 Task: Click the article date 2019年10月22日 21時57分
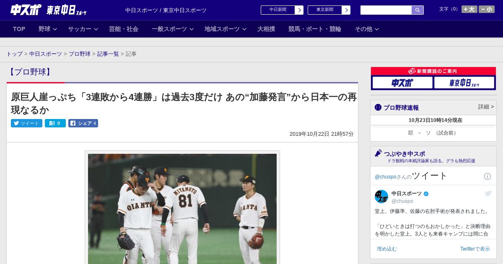click(x=322, y=134)
